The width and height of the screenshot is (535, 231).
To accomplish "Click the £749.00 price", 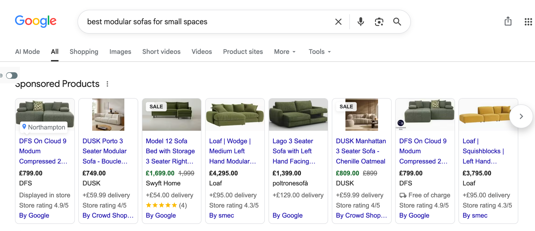I will pos(94,173).
